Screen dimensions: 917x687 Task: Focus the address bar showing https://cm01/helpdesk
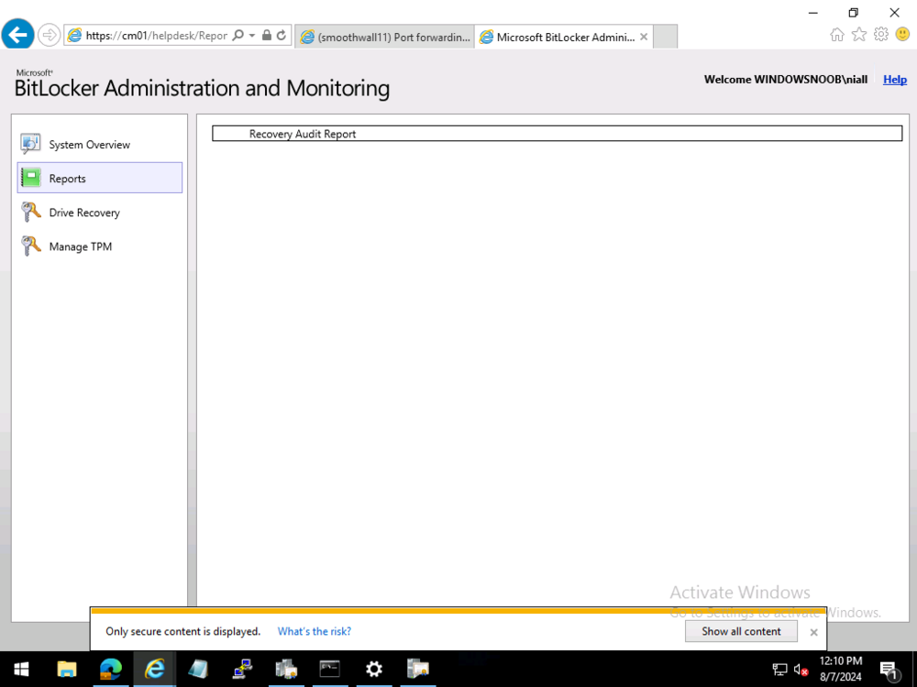coord(156,36)
